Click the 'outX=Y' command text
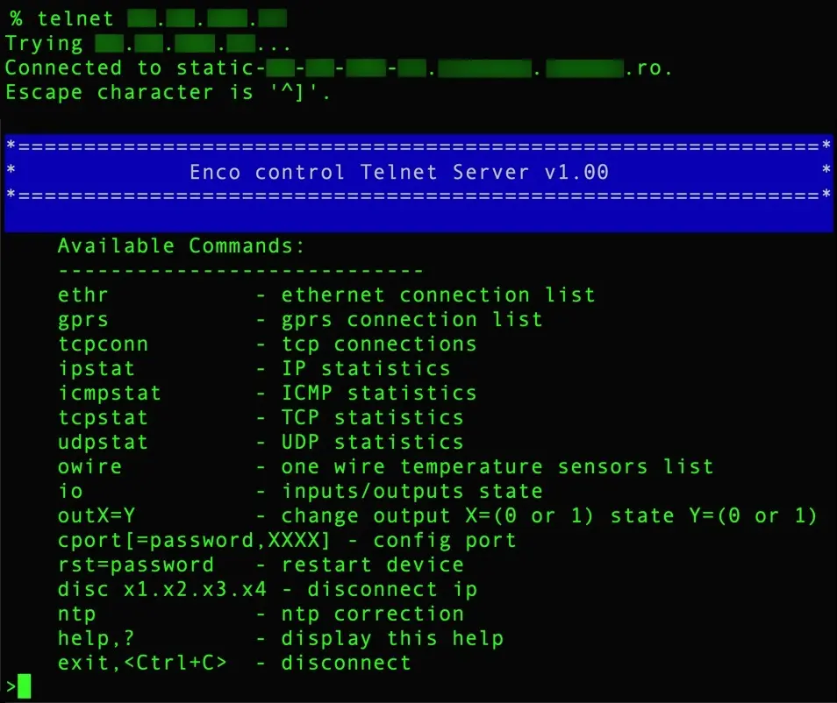This screenshot has height=703, width=837. pos(97,516)
